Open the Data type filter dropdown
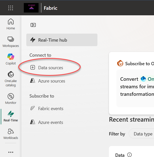This screenshot has width=154, height=157. (x=143, y=134)
